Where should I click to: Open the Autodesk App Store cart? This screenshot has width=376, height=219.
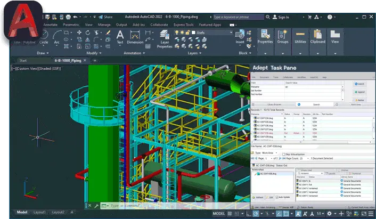coord(309,17)
